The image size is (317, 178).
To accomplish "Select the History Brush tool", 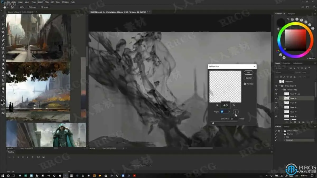I will click(x=3, y=52).
